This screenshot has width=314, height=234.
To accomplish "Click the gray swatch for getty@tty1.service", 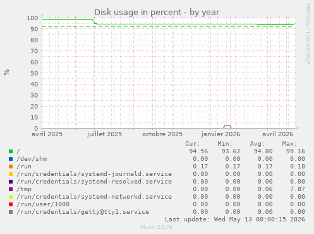I will coord(11,212).
